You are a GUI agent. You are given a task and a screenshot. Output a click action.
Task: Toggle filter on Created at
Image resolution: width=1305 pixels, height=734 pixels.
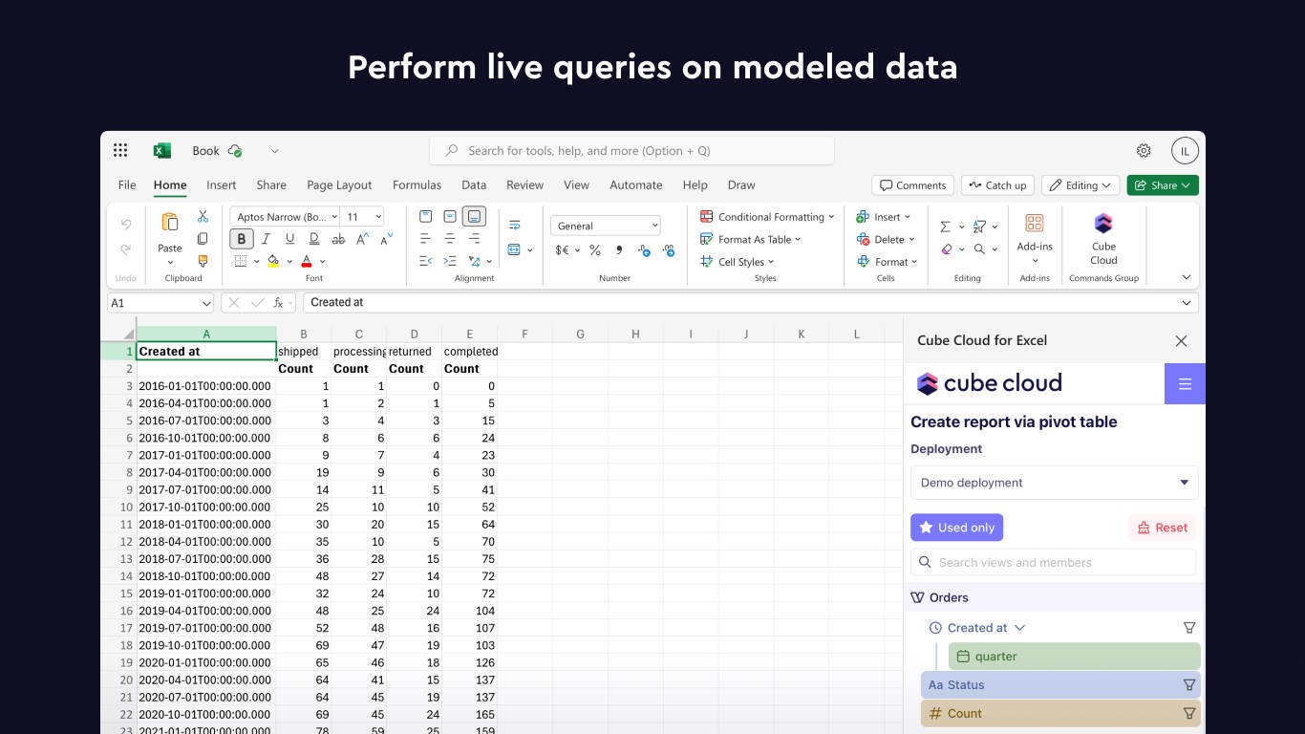point(1189,628)
